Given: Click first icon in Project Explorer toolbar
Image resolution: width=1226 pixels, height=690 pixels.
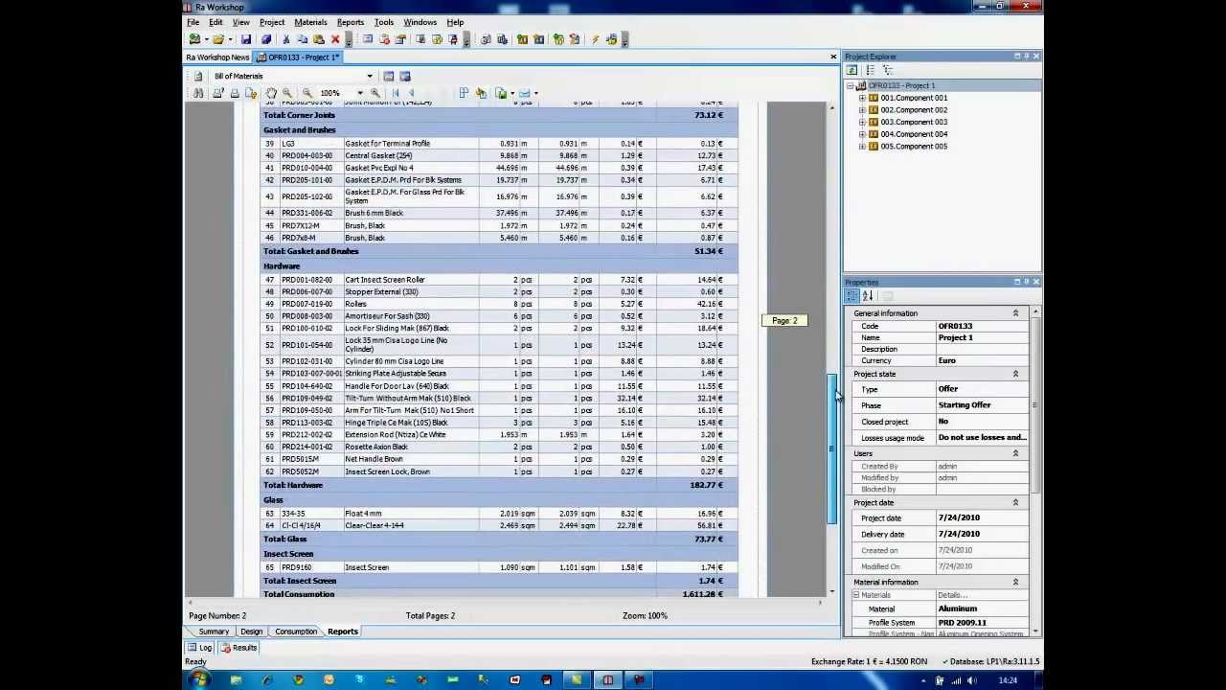Looking at the screenshot, I should 851,70.
